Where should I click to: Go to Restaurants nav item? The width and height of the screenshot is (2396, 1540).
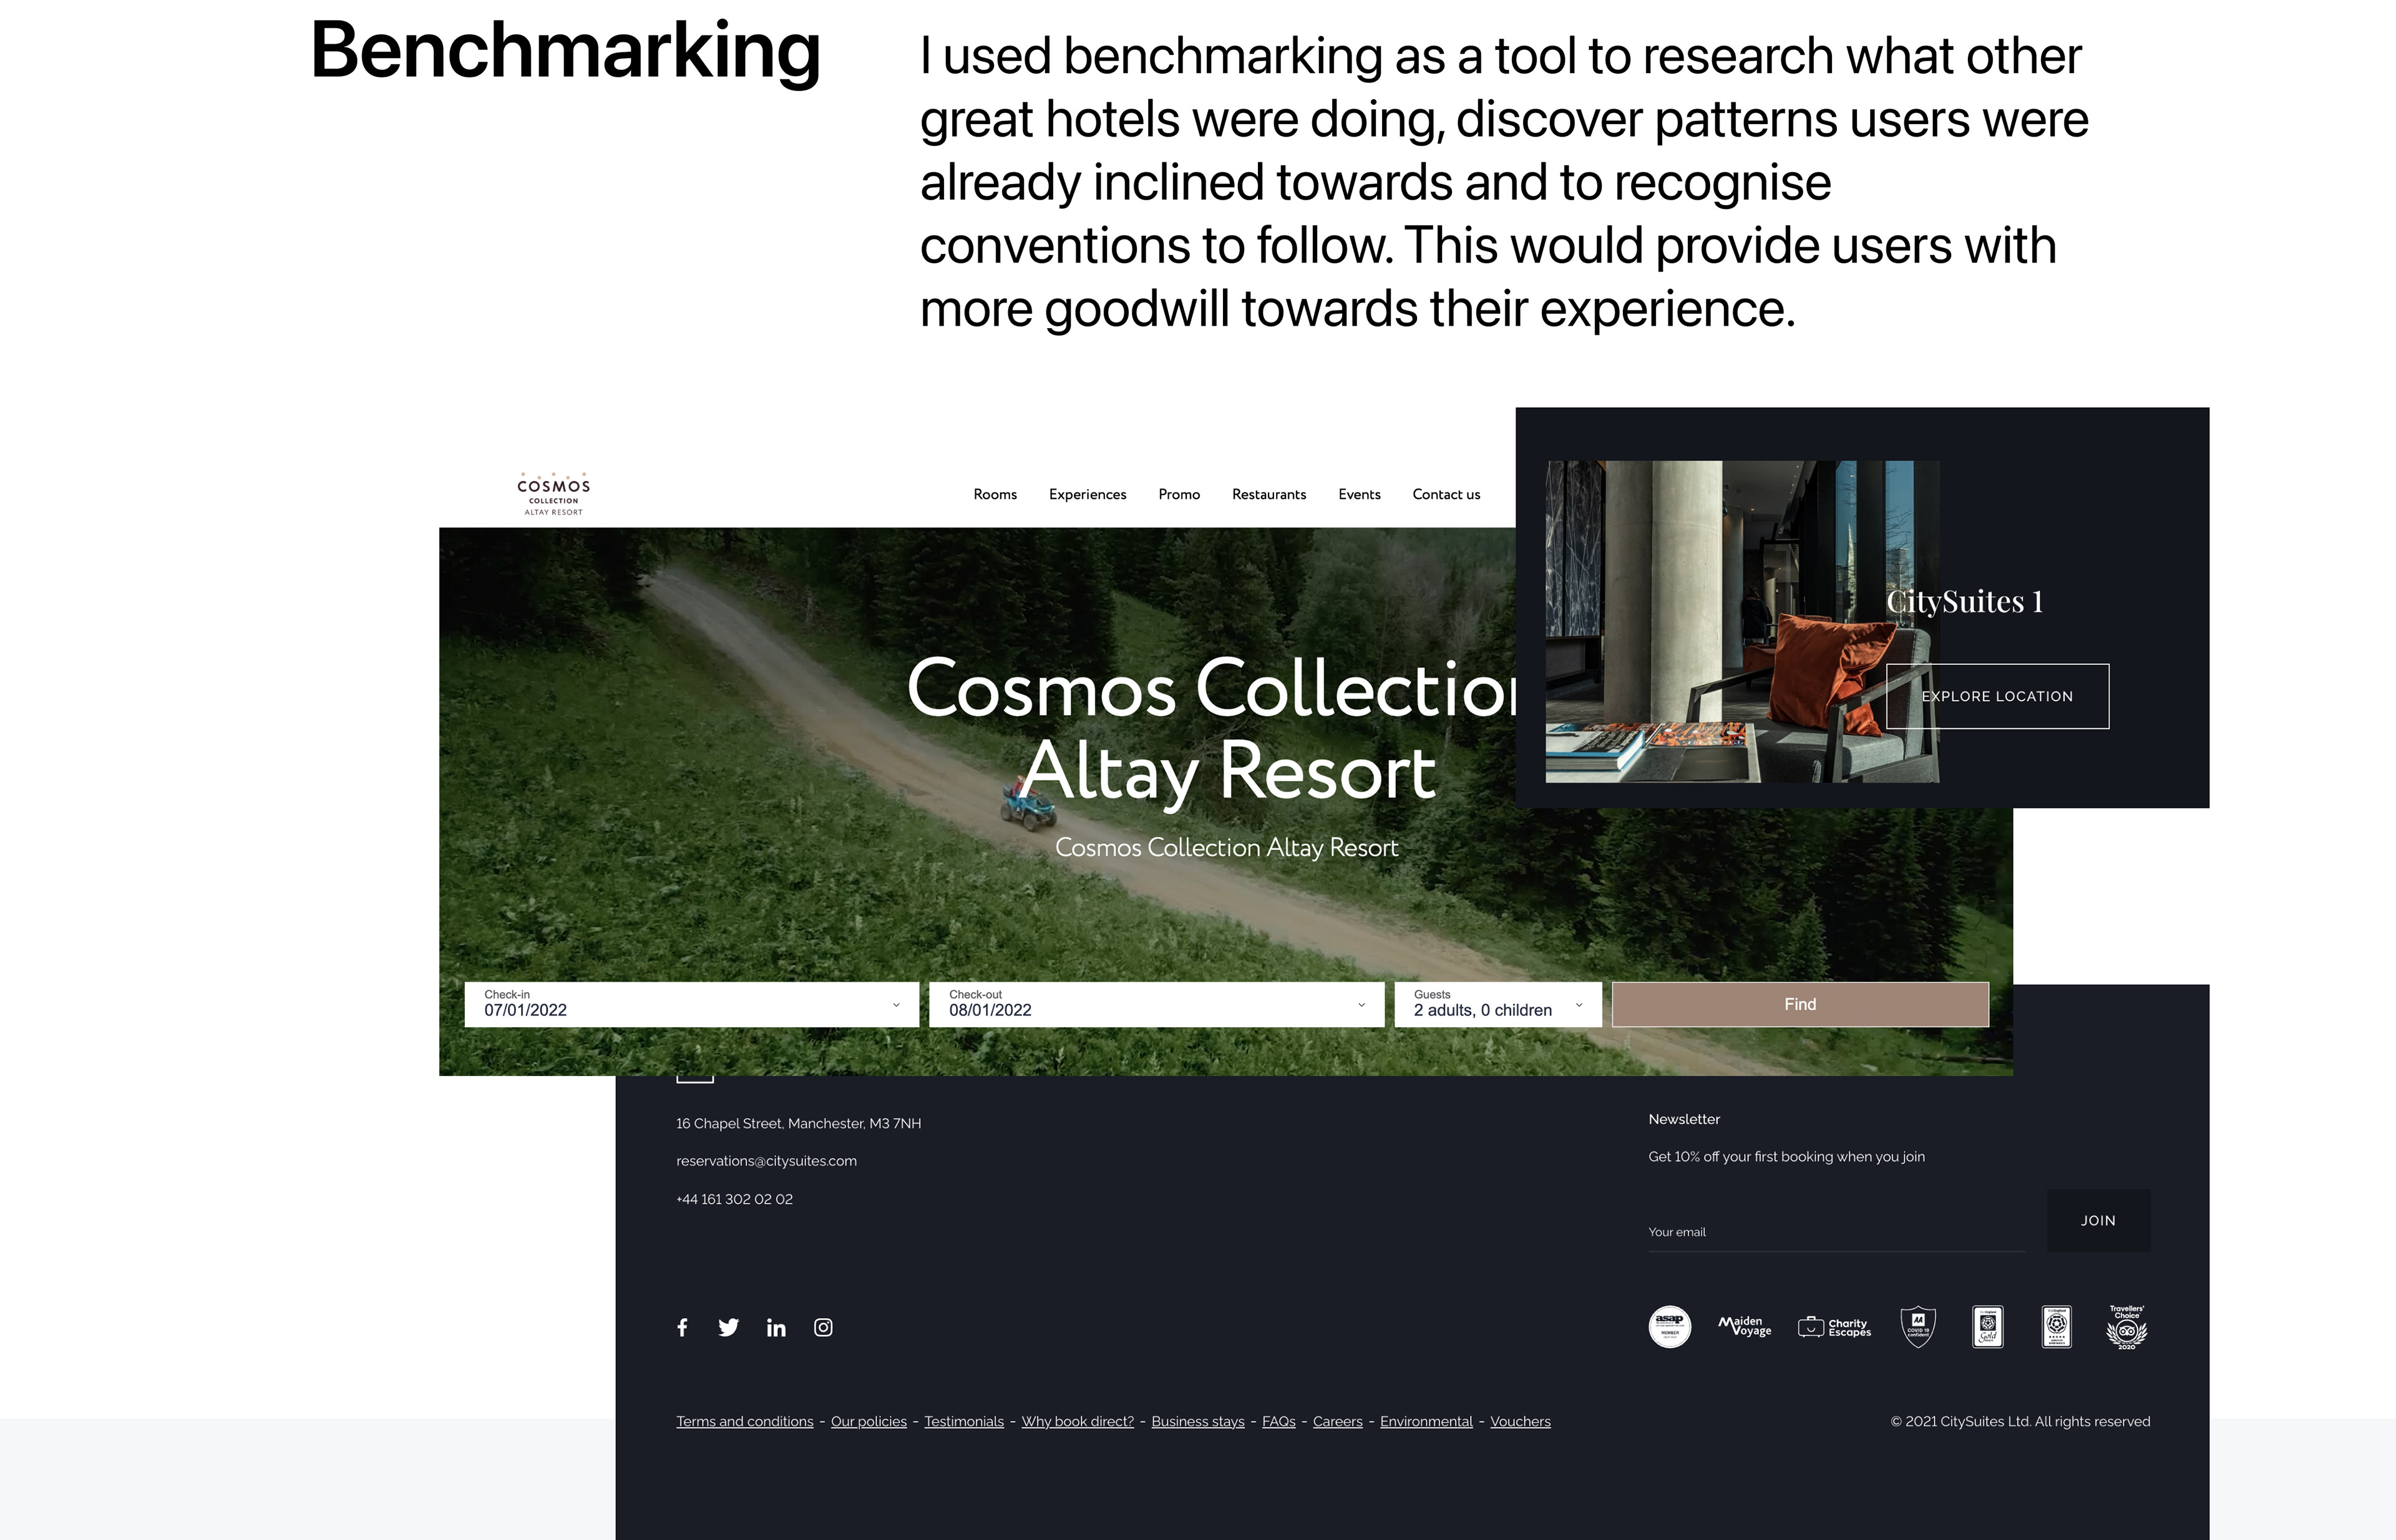[x=1269, y=494]
